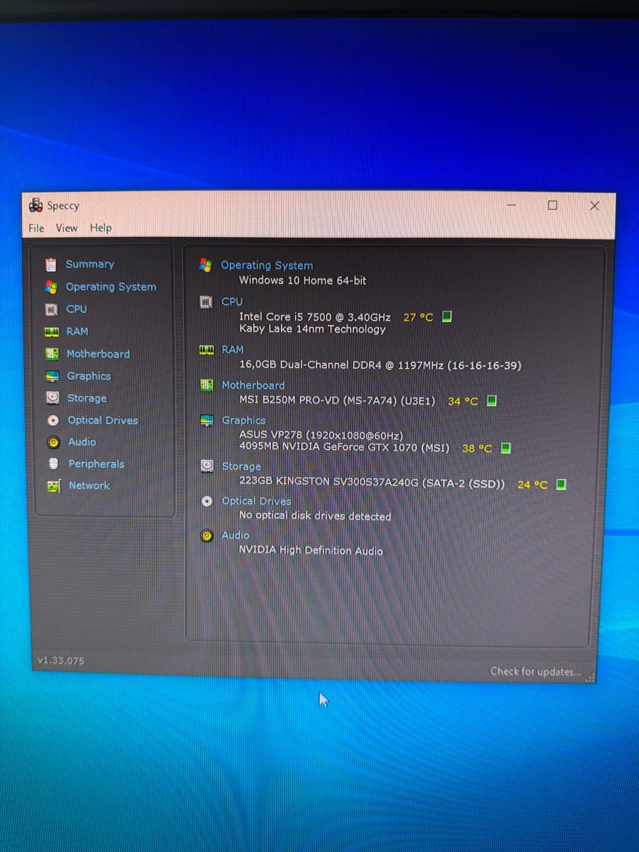Click the Motherboard icon in summary pane
This screenshot has width=639, height=852.
click(207, 385)
